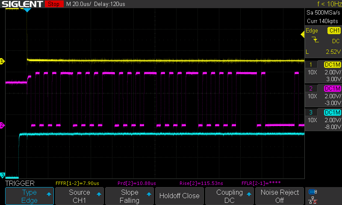This screenshot has width=342, height=205.
Task: Click channel 2 offset -3.00V value
Action: (333, 103)
